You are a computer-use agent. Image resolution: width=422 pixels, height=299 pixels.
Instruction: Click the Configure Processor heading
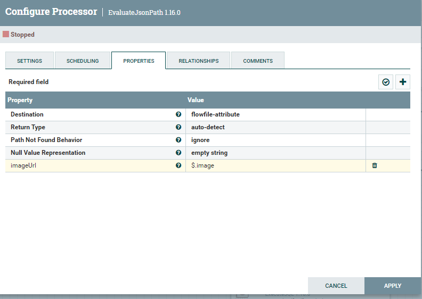[x=51, y=12]
